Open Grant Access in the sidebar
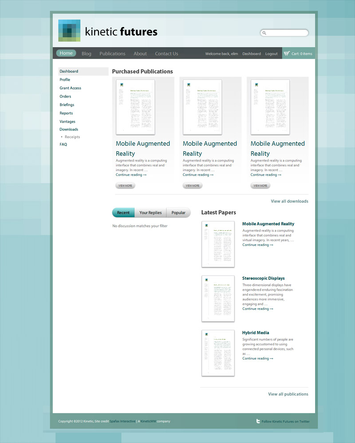 click(x=71, y=88)
